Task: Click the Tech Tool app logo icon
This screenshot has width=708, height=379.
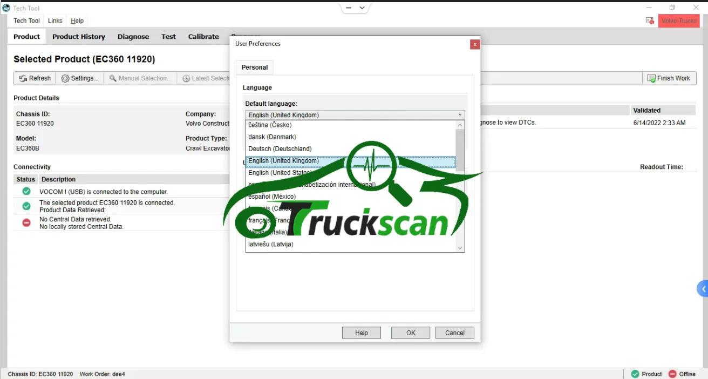Action: point(6,8)
